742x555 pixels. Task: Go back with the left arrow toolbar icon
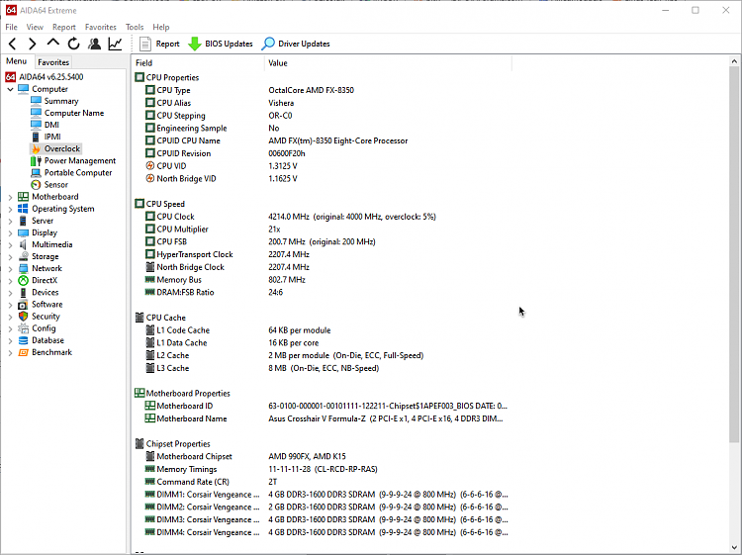[13, 44]
